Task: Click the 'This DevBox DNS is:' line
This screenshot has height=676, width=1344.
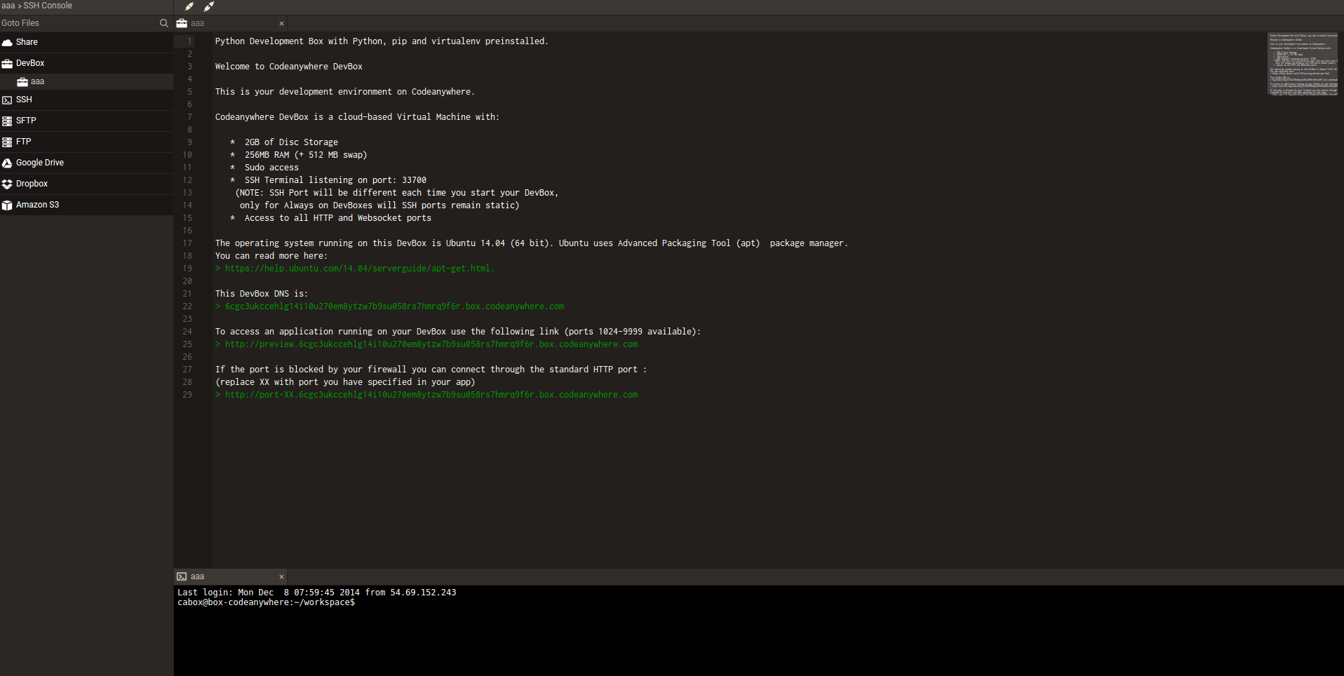Action: pos(262,294)
